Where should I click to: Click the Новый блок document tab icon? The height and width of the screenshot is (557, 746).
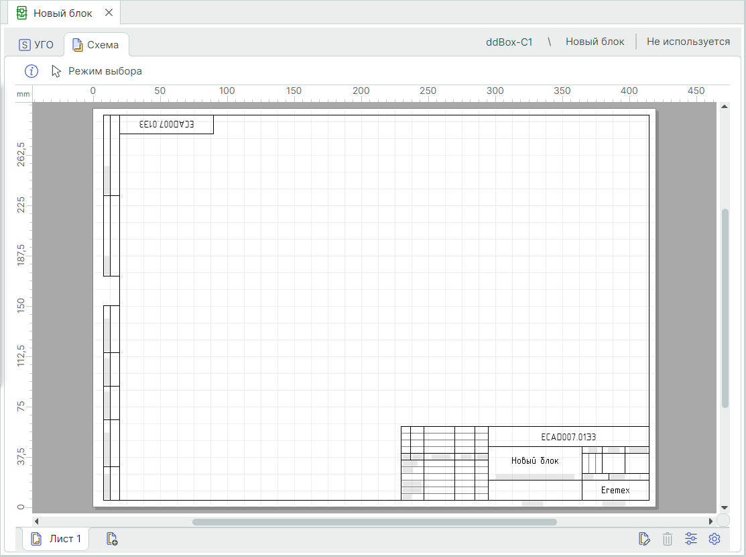point(22,13)
